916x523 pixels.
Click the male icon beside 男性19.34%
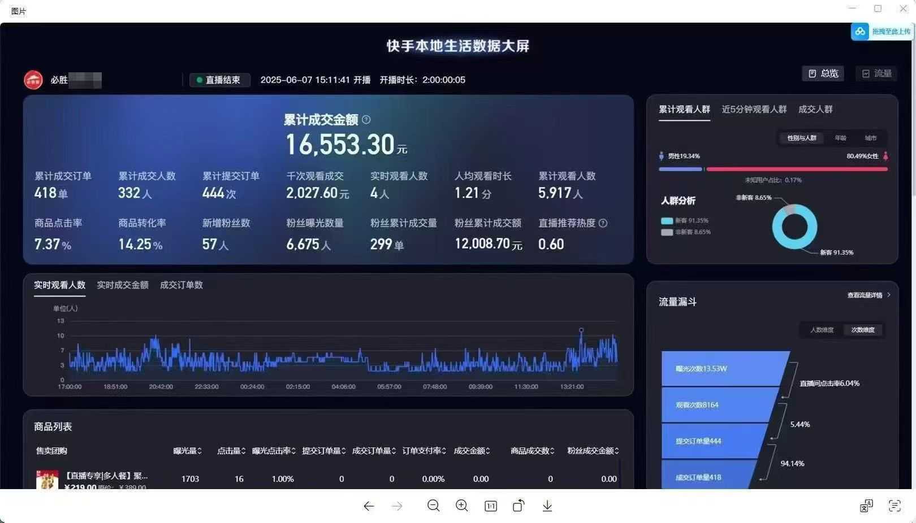661,156
